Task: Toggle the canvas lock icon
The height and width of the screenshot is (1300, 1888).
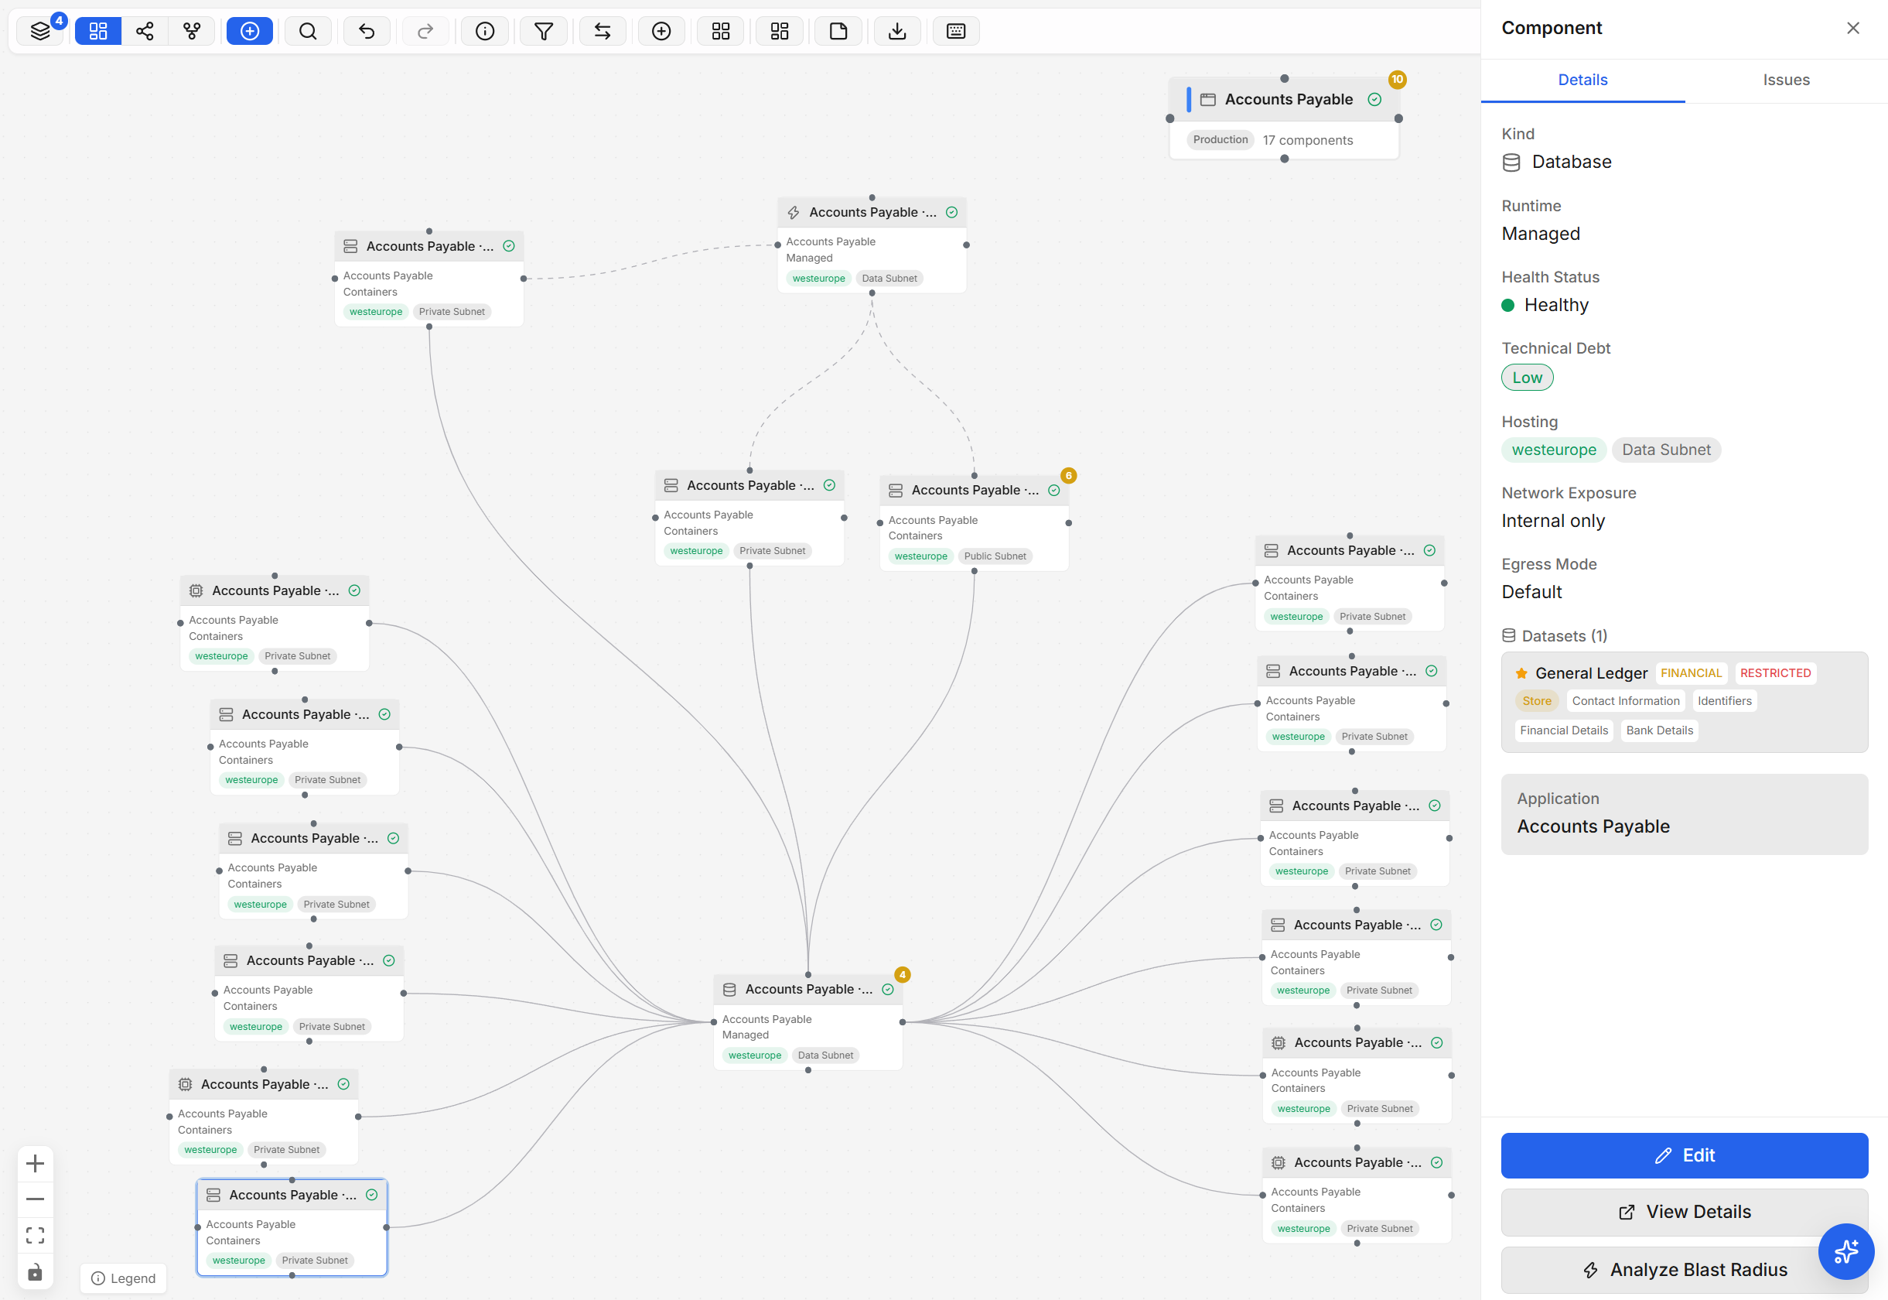Action: click(x=35, y=1272)
